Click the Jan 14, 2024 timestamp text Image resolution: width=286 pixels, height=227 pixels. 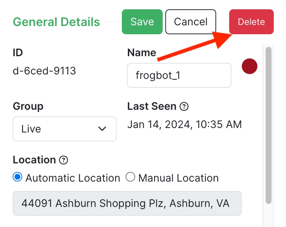[184, 124]
